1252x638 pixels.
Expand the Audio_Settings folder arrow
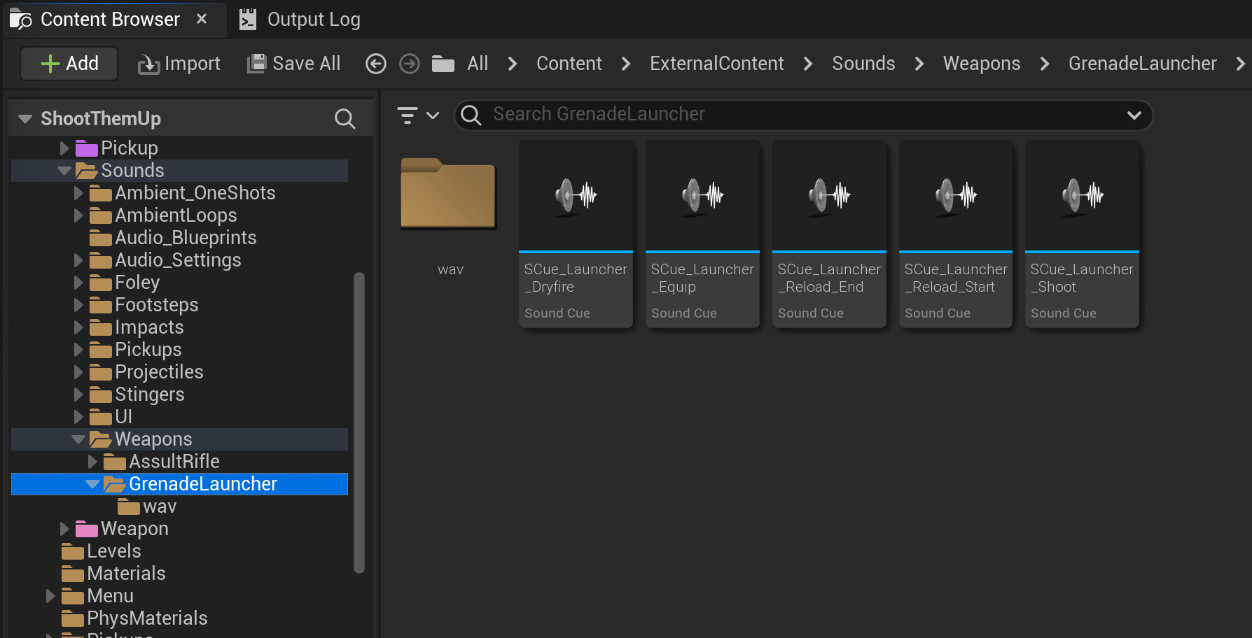coord(78,260)
